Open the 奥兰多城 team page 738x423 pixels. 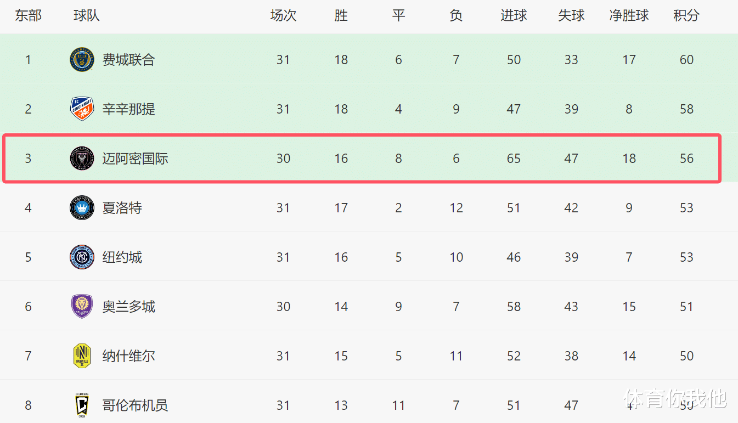click(x=128, y=307)
